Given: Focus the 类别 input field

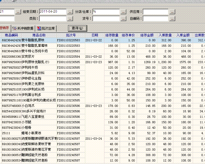Looking at the screenshot, I should point(53,19).
